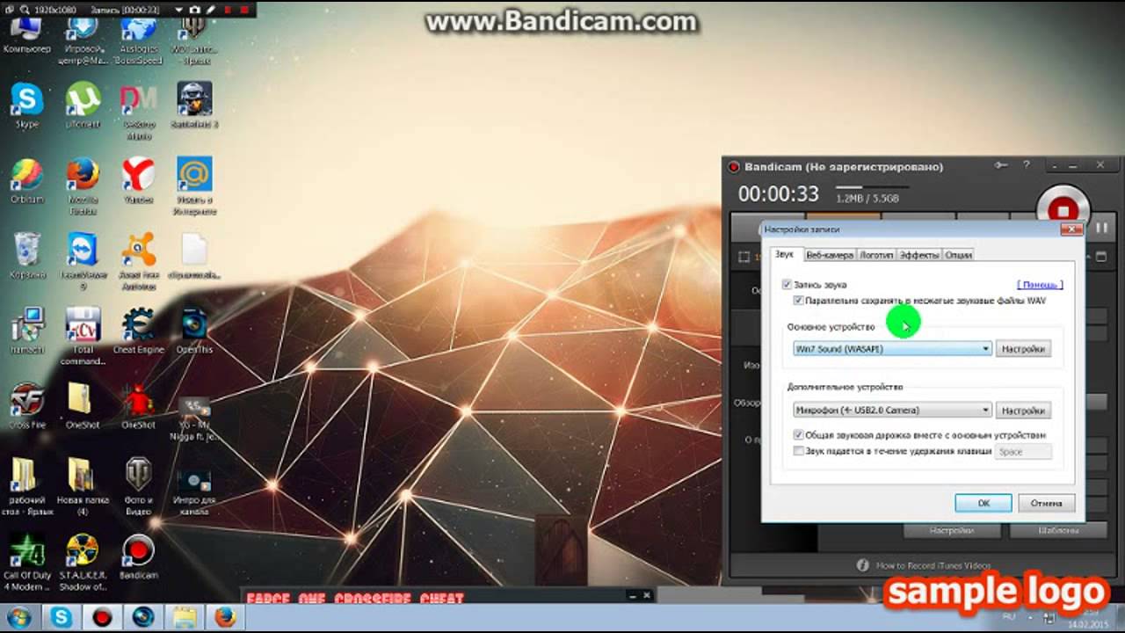This screenshot has height=633, width=1125.
Task: Click the How to Record iTunes Videos link
Action: pyautogui.click(x=933, y=566)
